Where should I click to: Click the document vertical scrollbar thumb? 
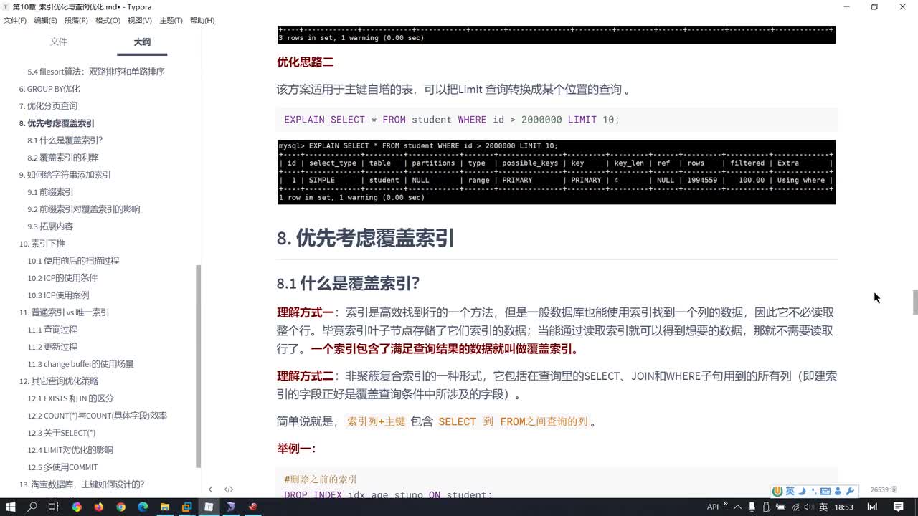click(914, 302)
